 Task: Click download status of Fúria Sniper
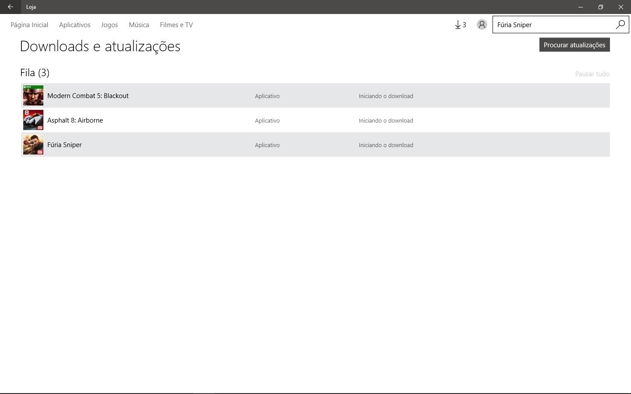pos(386,145)
